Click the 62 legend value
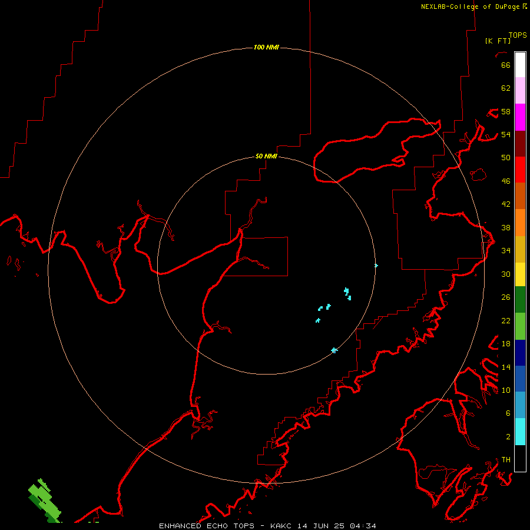The image size is (530, 530). [x=506, y=88]
